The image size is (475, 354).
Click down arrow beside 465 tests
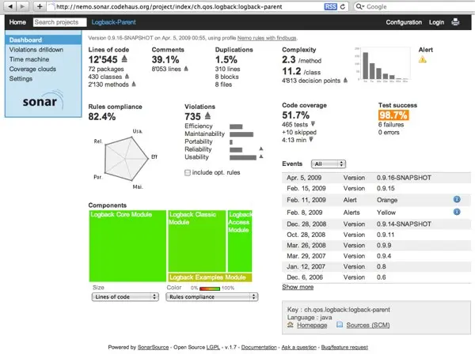pos(313,124)
